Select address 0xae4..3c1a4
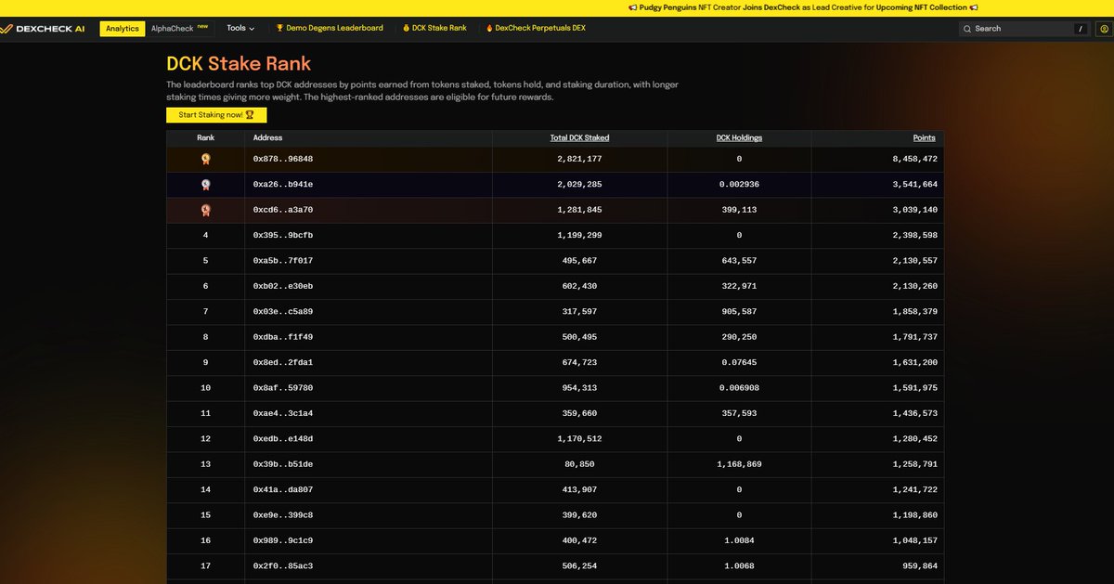Viewport: 1114px width, 584px height. (x=283, y=413)
